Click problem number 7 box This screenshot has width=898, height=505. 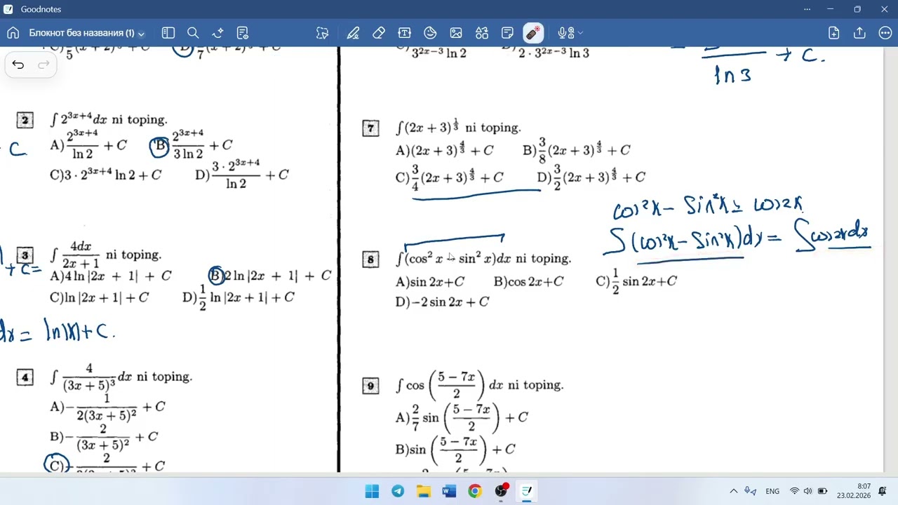370,128
